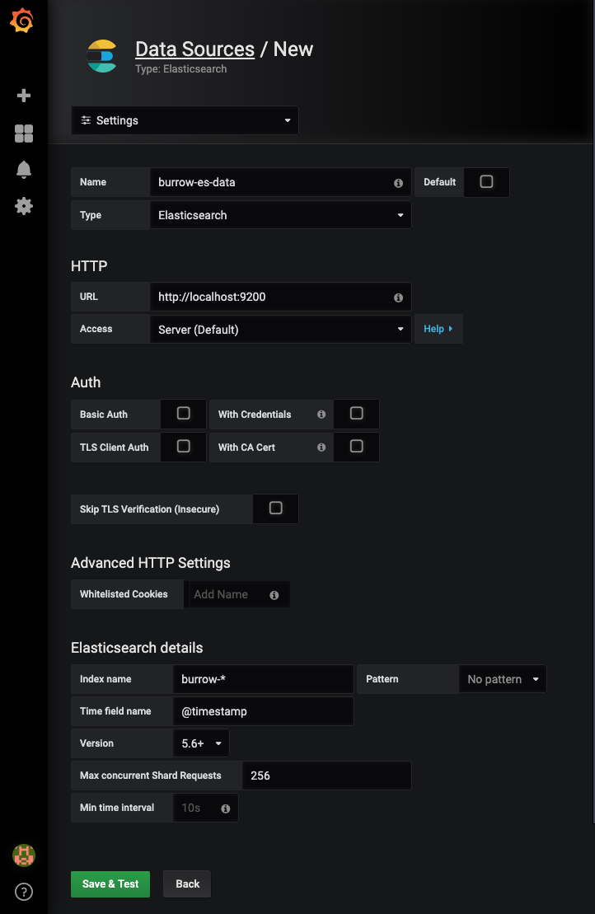This screenshot has height=914, width=595.
Task: Open the Configuration gear icon
Action: coord(24,206)
